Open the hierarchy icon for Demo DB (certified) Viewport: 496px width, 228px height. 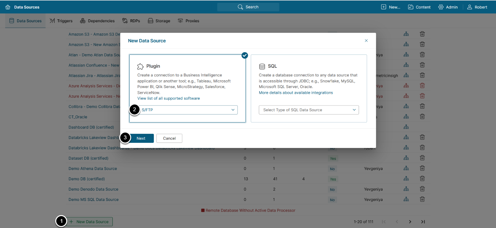(x=406, y=179)
